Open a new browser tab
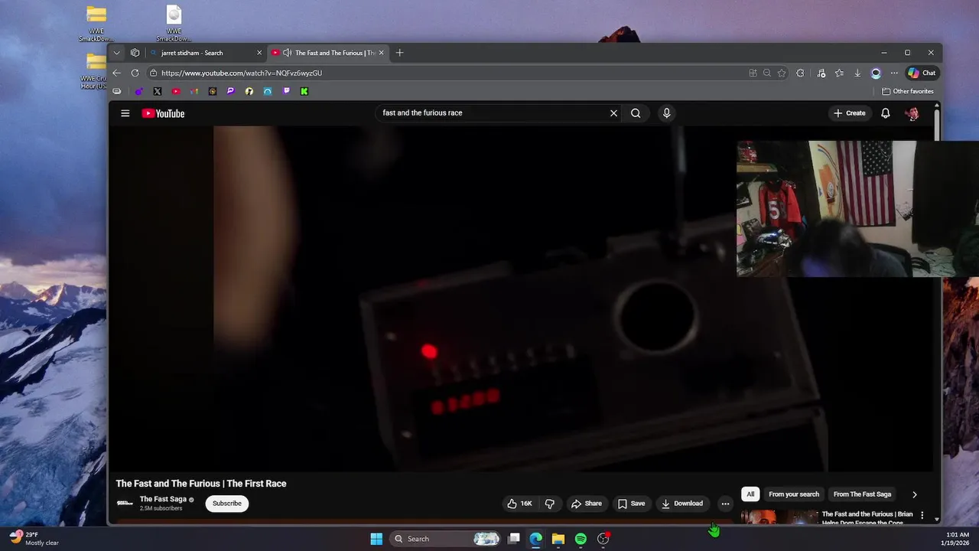Screen dimensions: 979x551 coord(399,53)
